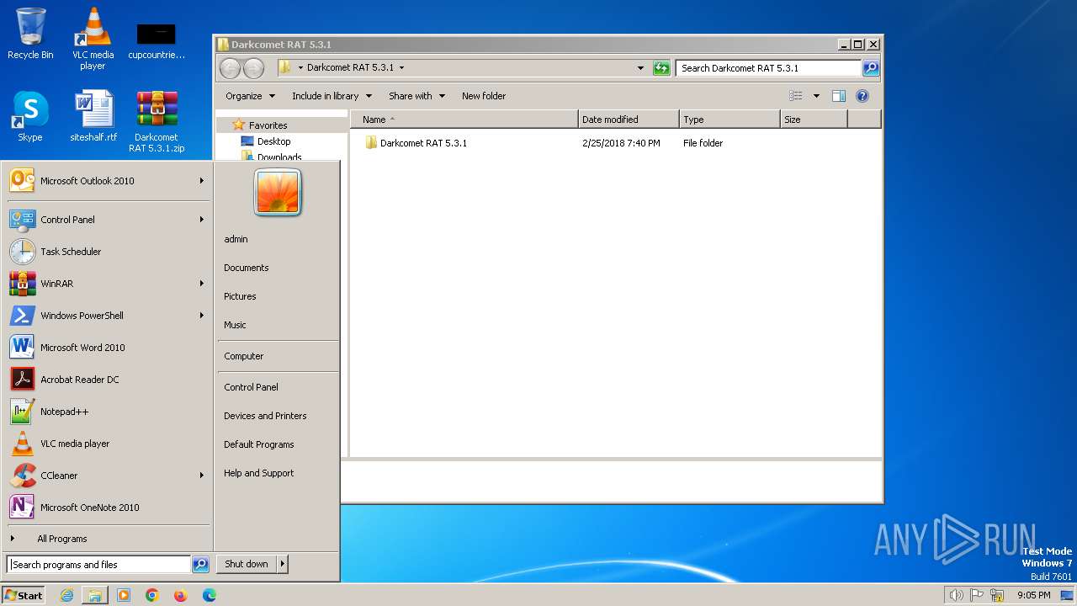This screenshot has height=606, width=1077.
Task: Open Computer from Start menu
Action: click(244, 356)
